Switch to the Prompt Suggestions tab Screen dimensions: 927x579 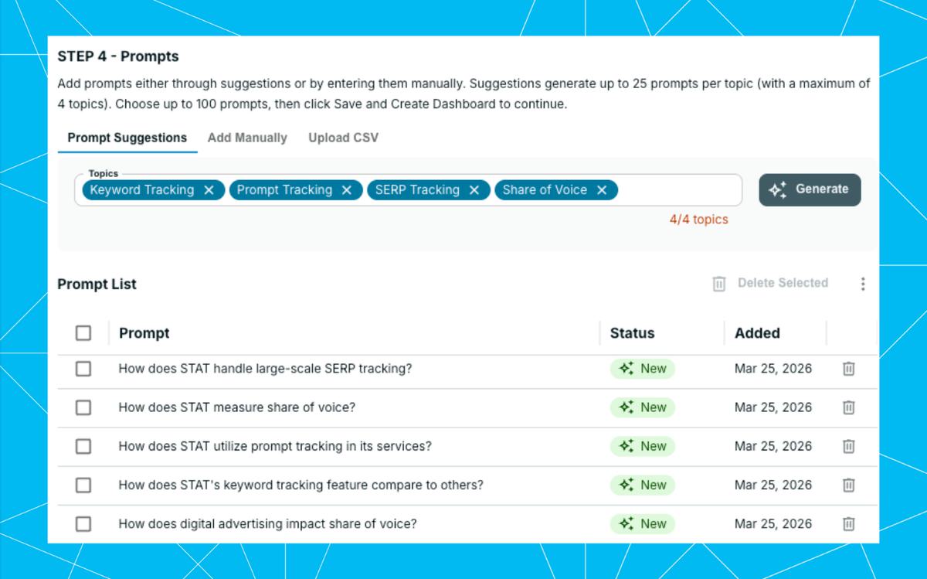pos(127,138)
